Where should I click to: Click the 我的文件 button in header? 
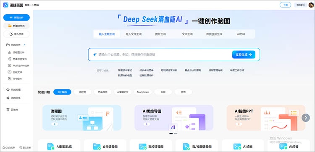[x=301, y=5]
